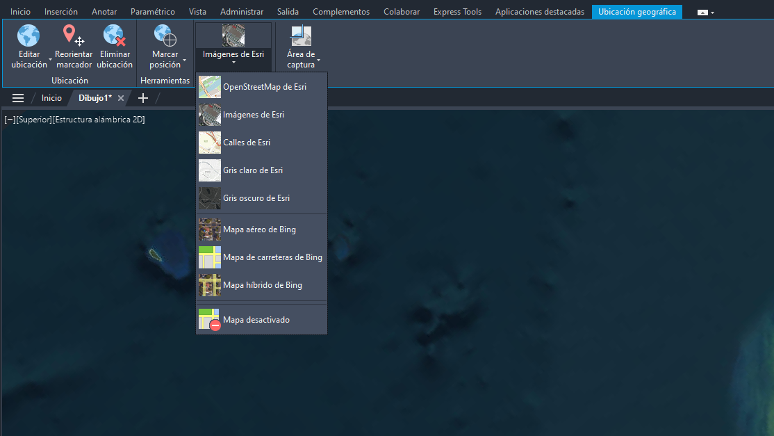Choose Mapa híbrido de Bing

262,285
